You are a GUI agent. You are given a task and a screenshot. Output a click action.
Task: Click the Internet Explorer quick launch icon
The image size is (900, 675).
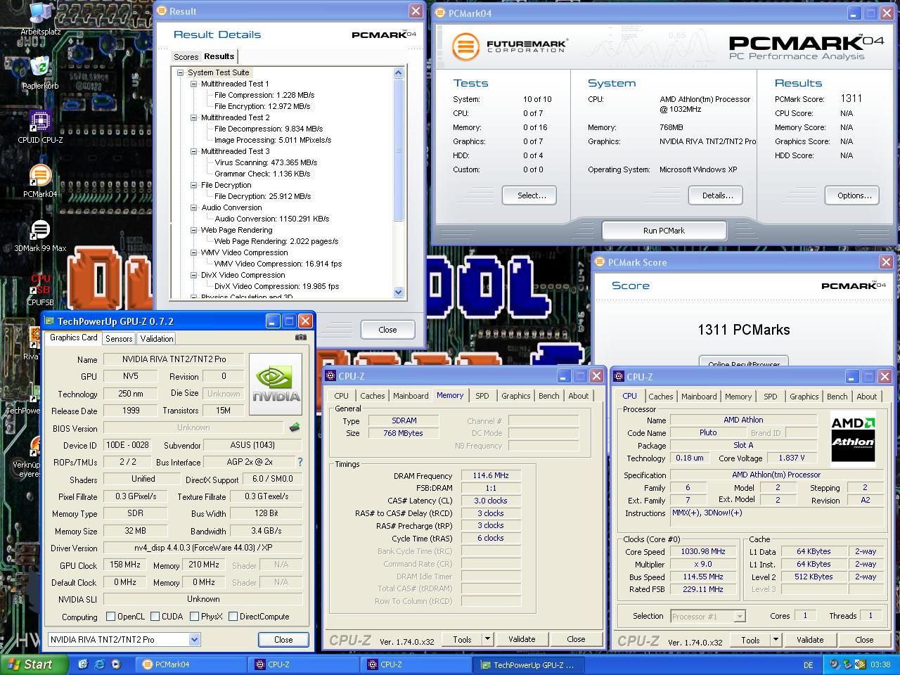tap(99, 664)
